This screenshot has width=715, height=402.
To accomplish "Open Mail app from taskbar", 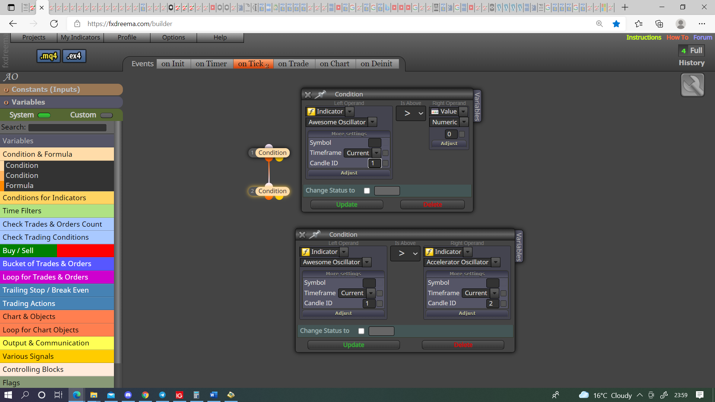I will tap(111, 395).
